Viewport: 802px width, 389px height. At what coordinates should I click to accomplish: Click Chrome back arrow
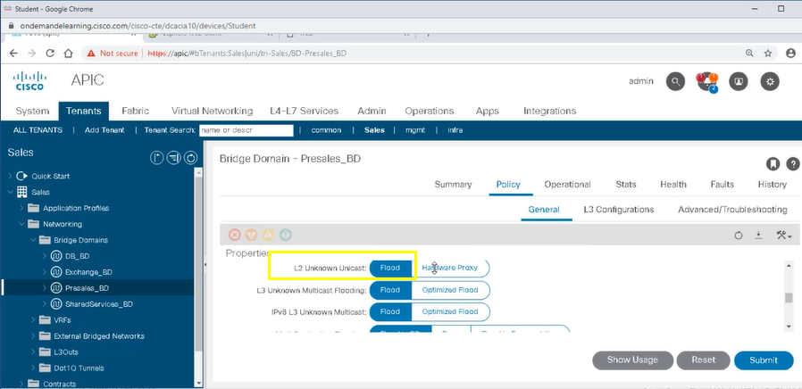(13, 54)
